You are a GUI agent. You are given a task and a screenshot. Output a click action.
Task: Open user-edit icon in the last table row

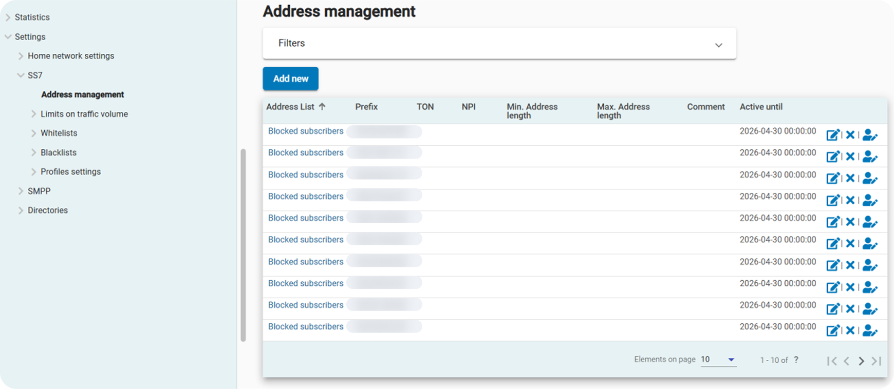point(870,330)
